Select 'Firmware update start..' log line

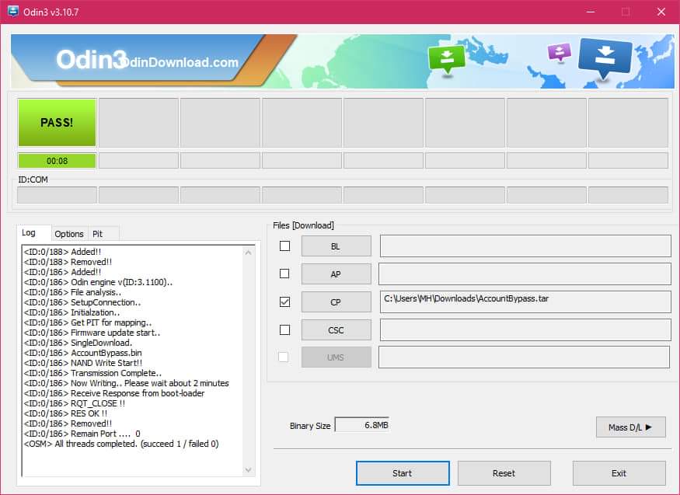[92, 333]
